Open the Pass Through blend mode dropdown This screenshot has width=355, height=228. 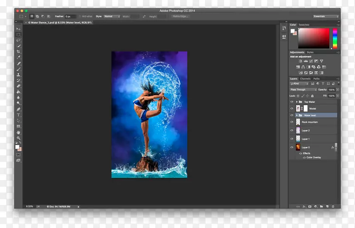[x=304, y=90]
